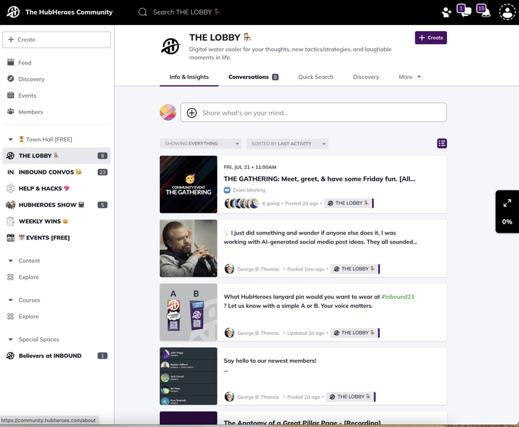Open The Anatomy of a Great Pillar Page post
The width and height of the screenshot is (519, 427).
point(302,423)
